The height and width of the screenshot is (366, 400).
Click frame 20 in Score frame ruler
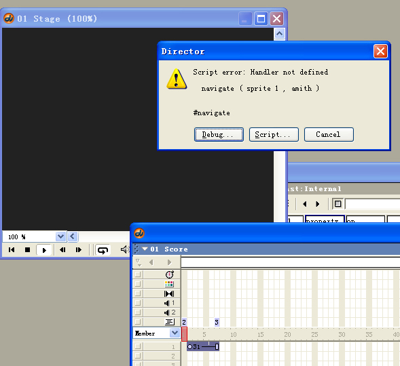[x=287, y=334]
